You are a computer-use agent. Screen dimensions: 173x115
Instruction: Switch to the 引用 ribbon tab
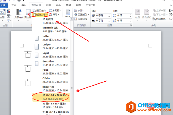pos(48,5)
